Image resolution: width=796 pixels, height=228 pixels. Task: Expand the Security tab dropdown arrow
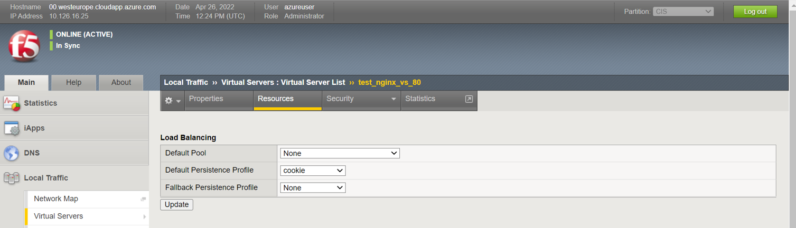tap(393, 99)
